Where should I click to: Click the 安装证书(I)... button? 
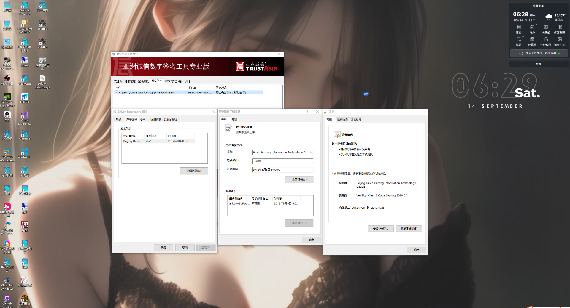click(x=380, y=229)
